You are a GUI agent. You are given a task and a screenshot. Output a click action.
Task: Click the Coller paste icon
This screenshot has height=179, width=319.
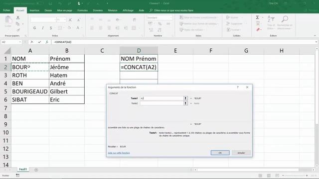click(x=8, y=22)
